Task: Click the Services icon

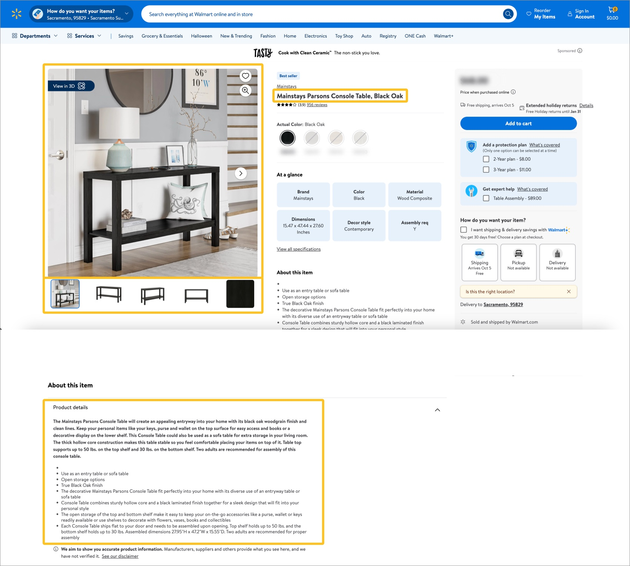Action: [69, 36]
